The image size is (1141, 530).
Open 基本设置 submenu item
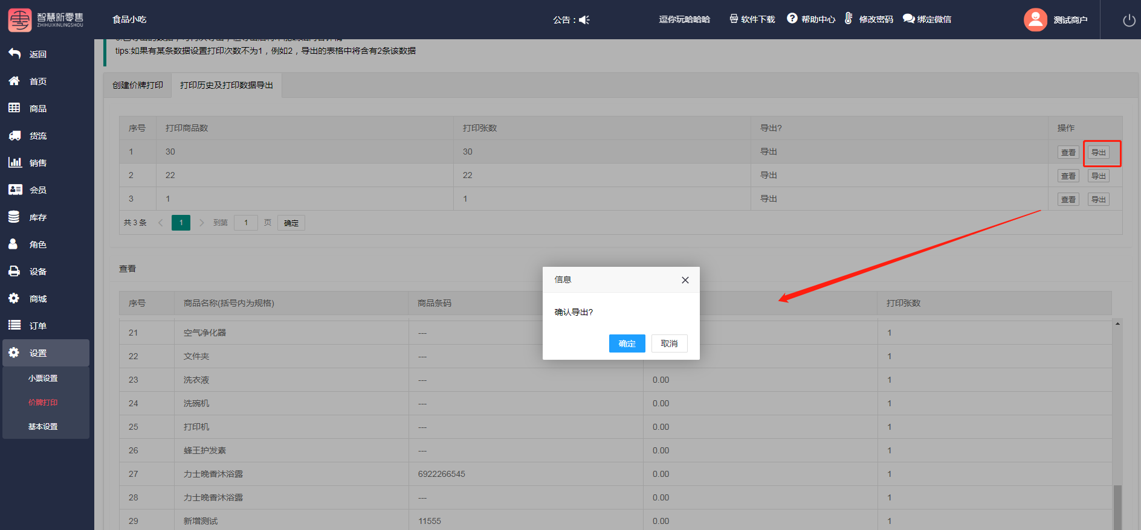[43, 427]
